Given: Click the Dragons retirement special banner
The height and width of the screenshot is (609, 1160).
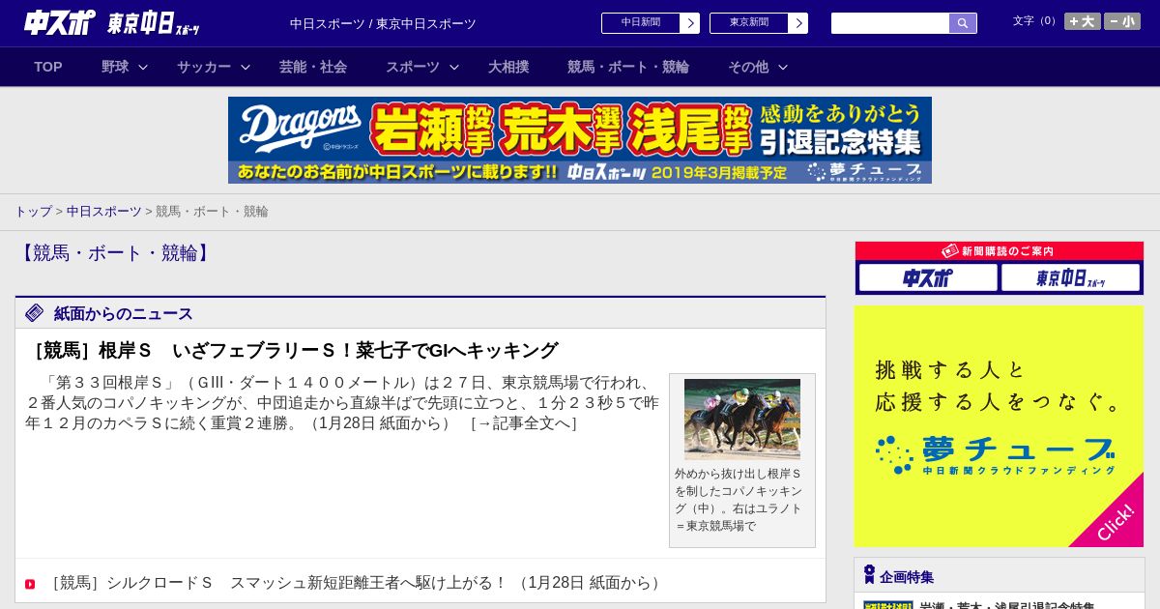Looking at the screenshot, I should (580, 140).
